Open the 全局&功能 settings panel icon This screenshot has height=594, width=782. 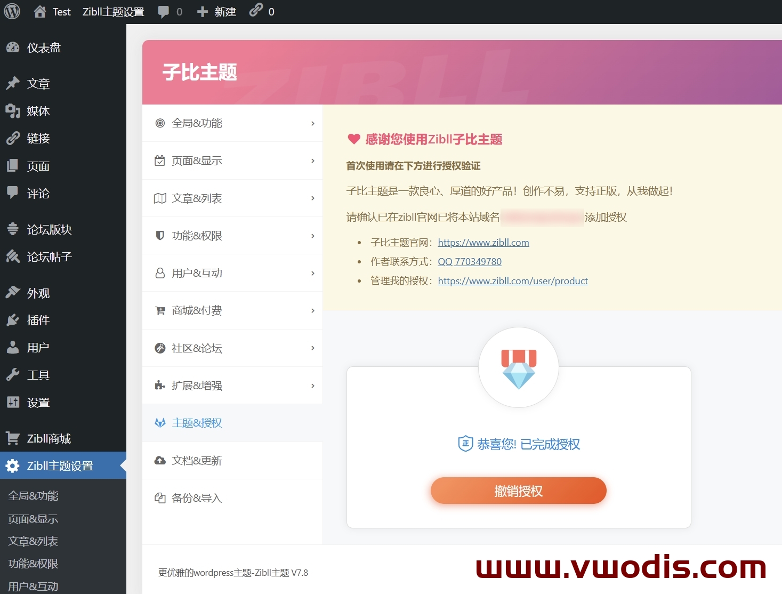click(x=159, y=123)
